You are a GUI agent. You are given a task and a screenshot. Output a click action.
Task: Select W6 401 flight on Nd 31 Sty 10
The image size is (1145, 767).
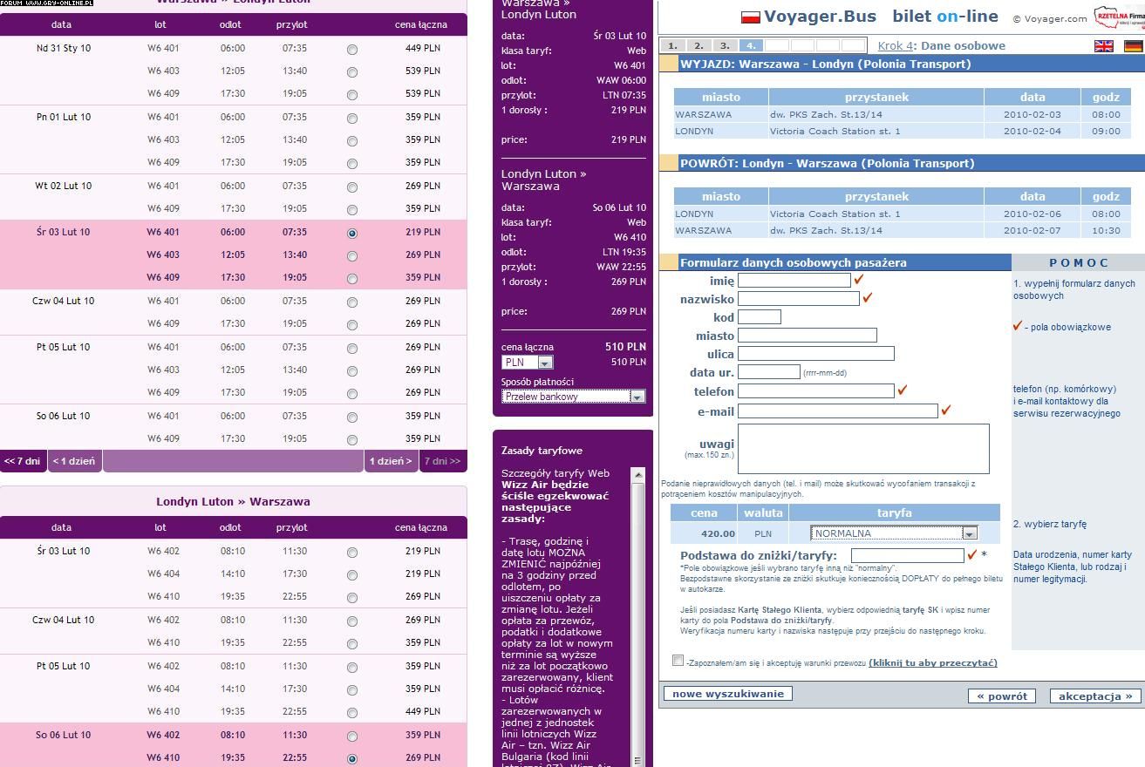[x=352, y=50]
